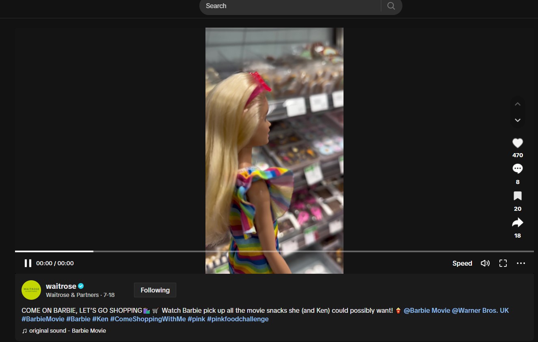The width and height of the screenshot is (538, 342).
Task: Seek on the video progress bar
Action: 274,251
